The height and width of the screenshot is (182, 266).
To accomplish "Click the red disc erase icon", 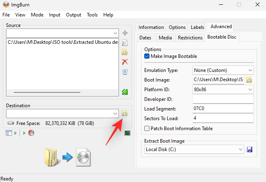I will 31,133.
